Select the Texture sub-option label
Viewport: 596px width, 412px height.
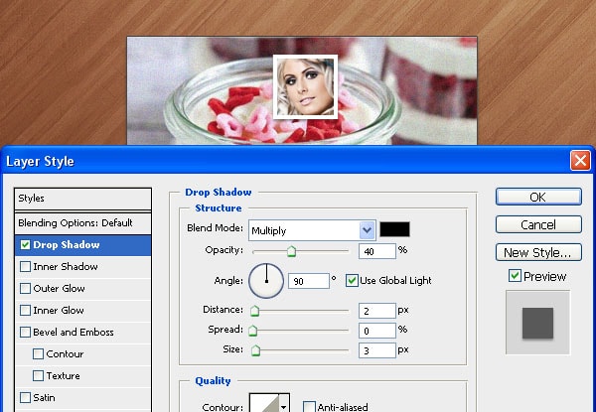pyautogui.click(x=64, y=376)
